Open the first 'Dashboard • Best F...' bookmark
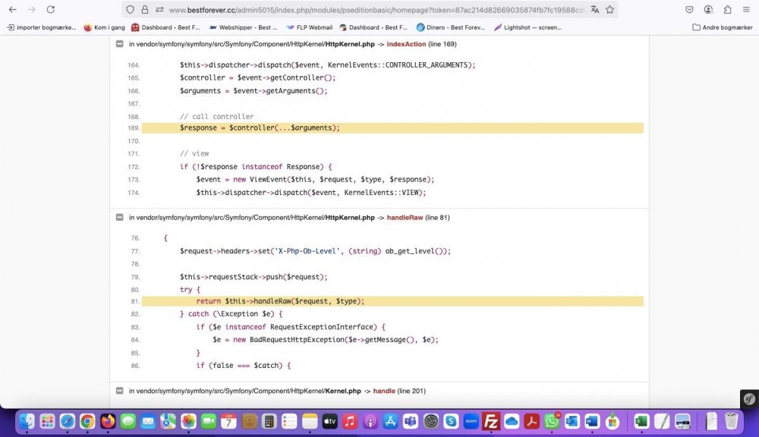This screenshot has width=759, height=437. point(165,27)
